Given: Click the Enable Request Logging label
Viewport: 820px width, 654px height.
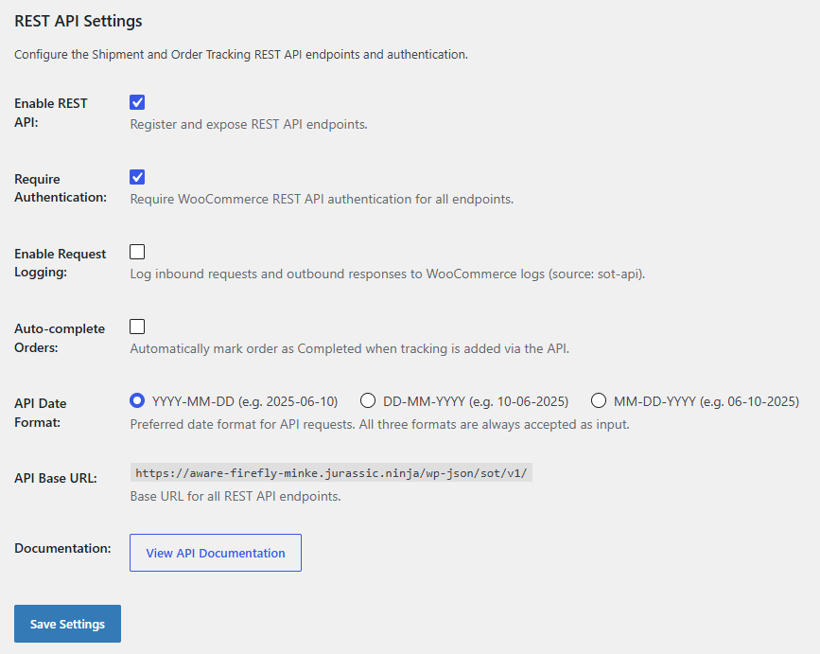Looking at the screenshot, I should pyautogui.click(x=60, y=263).
